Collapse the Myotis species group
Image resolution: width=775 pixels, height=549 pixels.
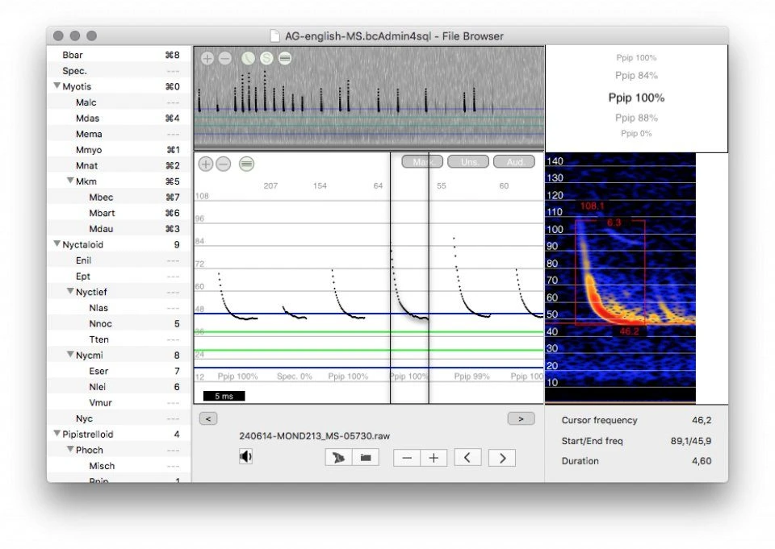pos(57,86)
